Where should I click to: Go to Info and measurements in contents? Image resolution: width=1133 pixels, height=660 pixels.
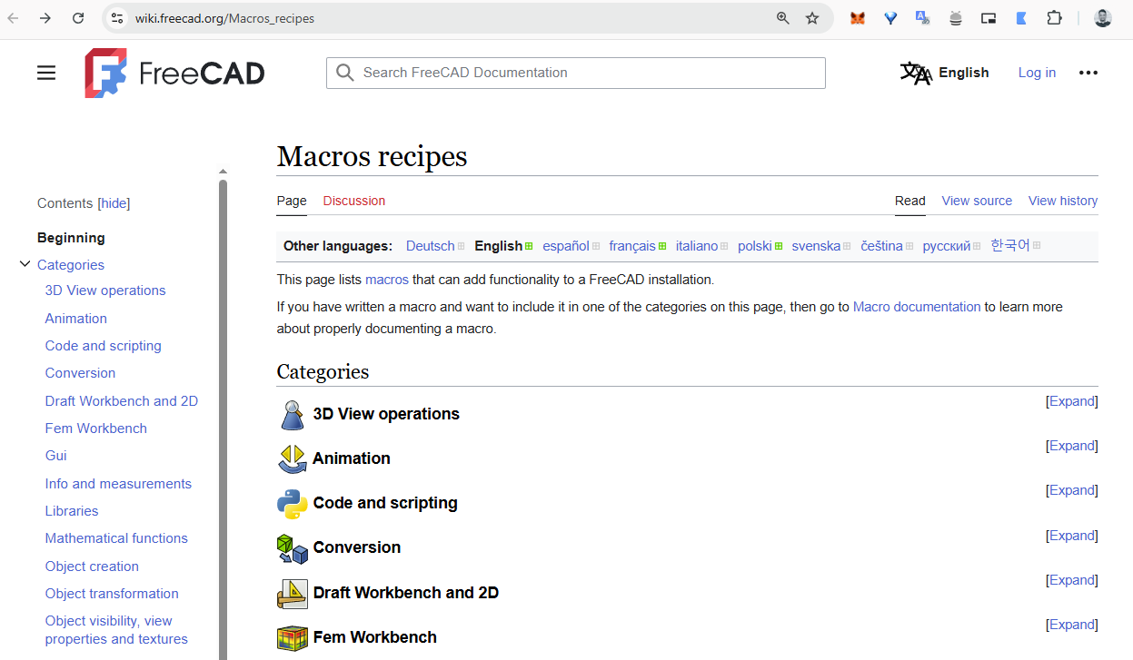pyautogui.click(x=118, y=484)
